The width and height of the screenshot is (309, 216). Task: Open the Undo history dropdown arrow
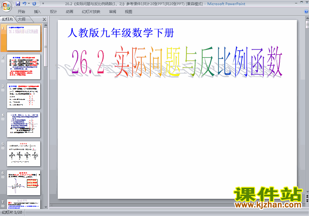click(29, 4)
